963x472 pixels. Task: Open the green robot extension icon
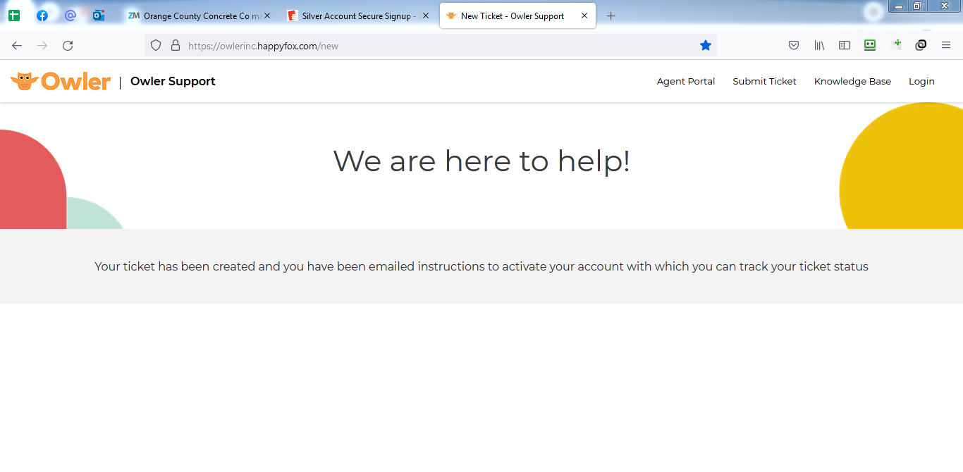[870, 46]
